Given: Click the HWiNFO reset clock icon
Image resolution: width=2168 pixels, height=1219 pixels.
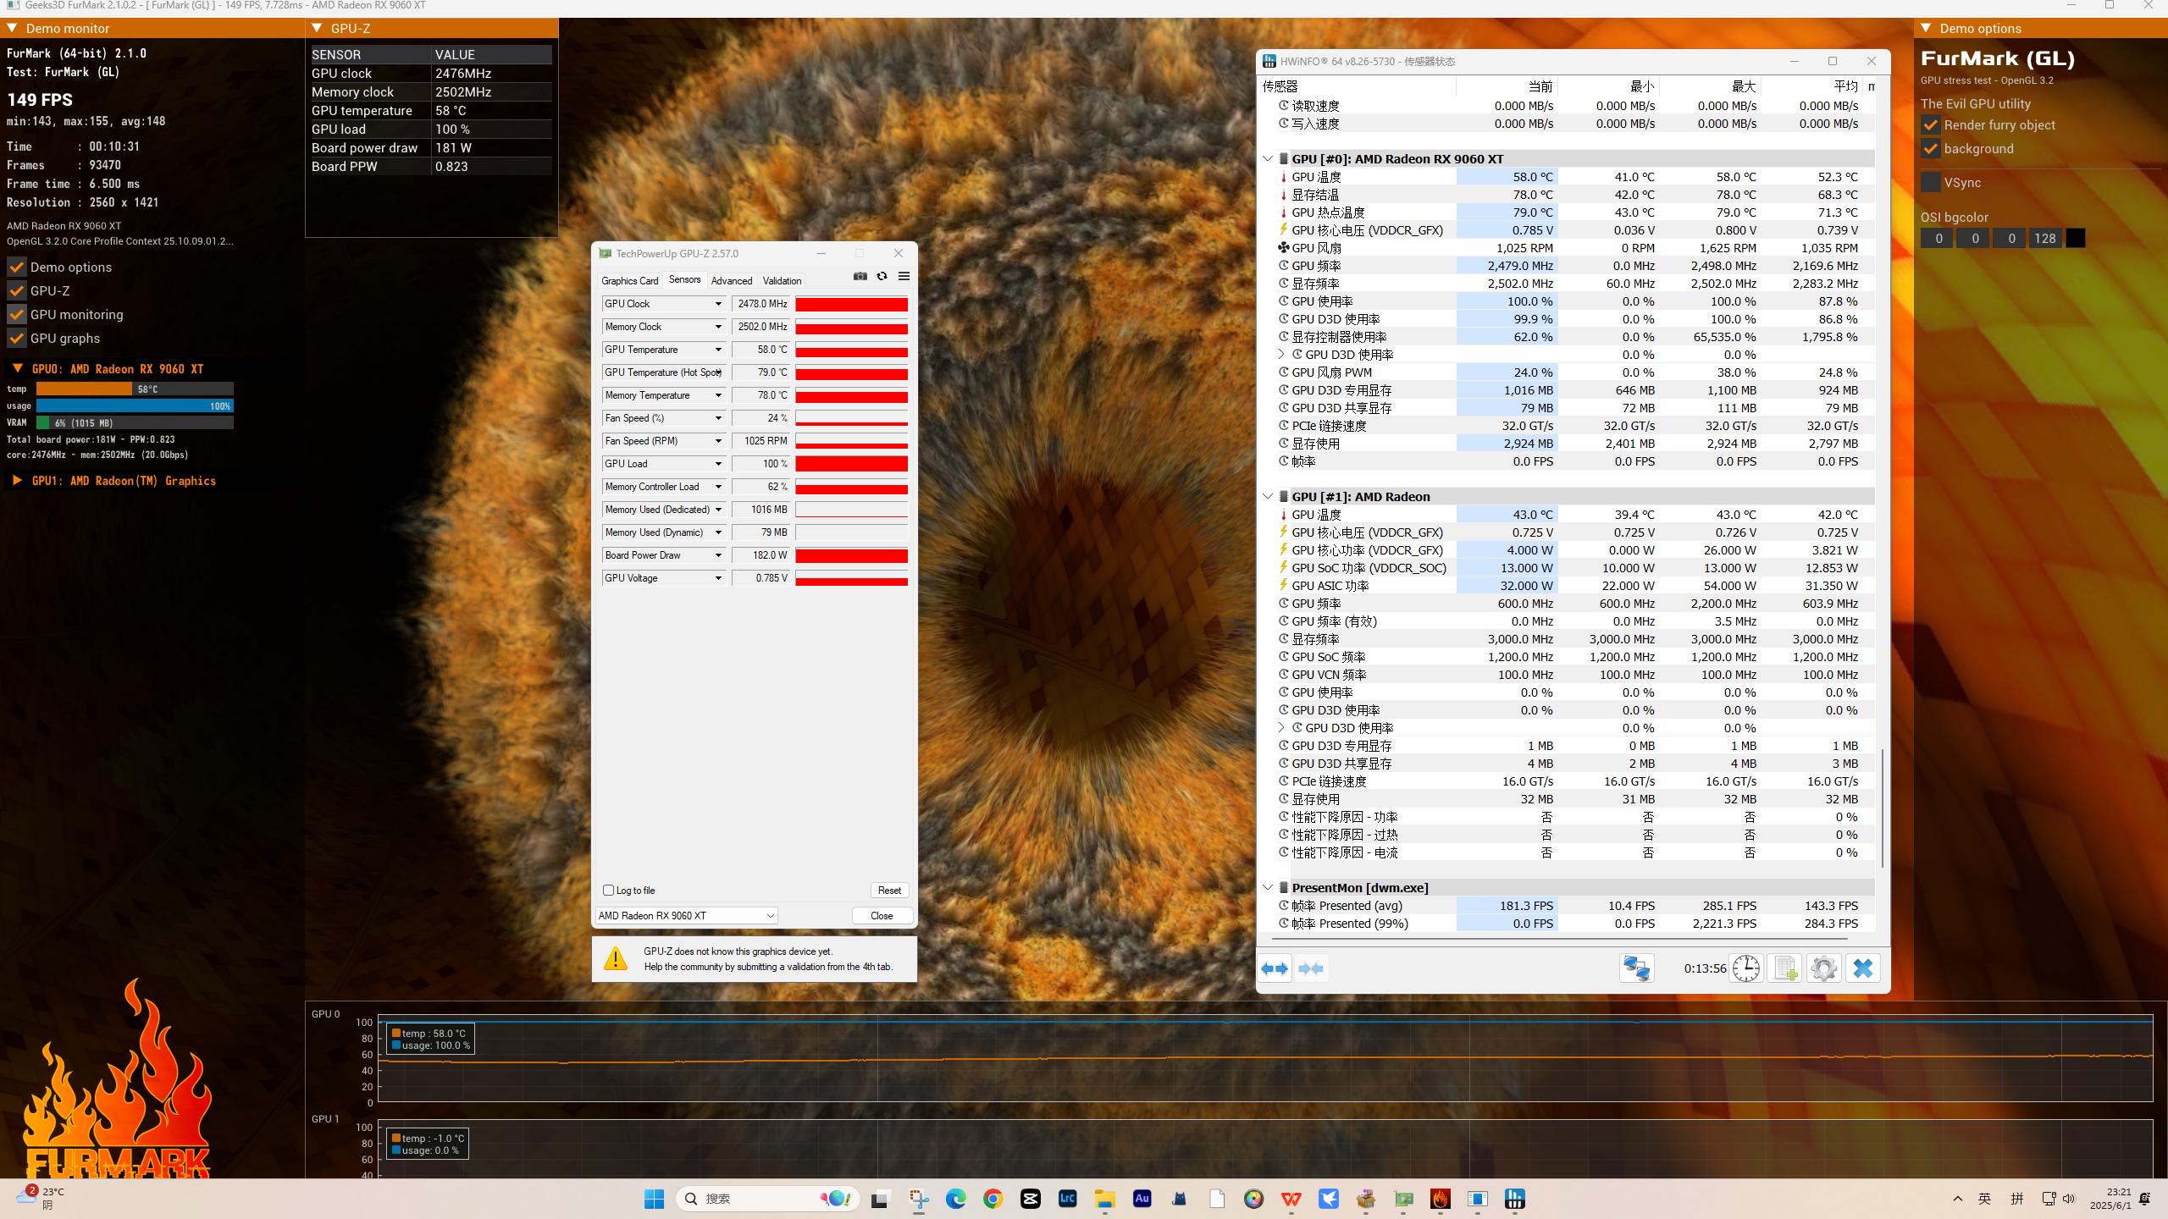Looking at the screenshot, I should 1745,968.
